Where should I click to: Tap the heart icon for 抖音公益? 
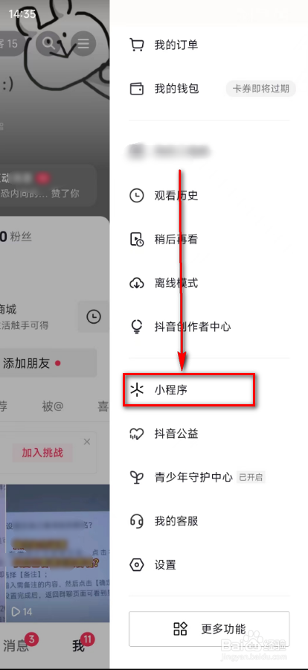(x=137, y=434)
